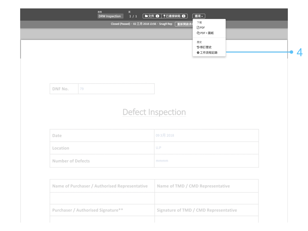Image resolution: width=308 pixels, height=231 pixels.
Task: Open 工作流程記錄 workflow log
Action: 207,53
